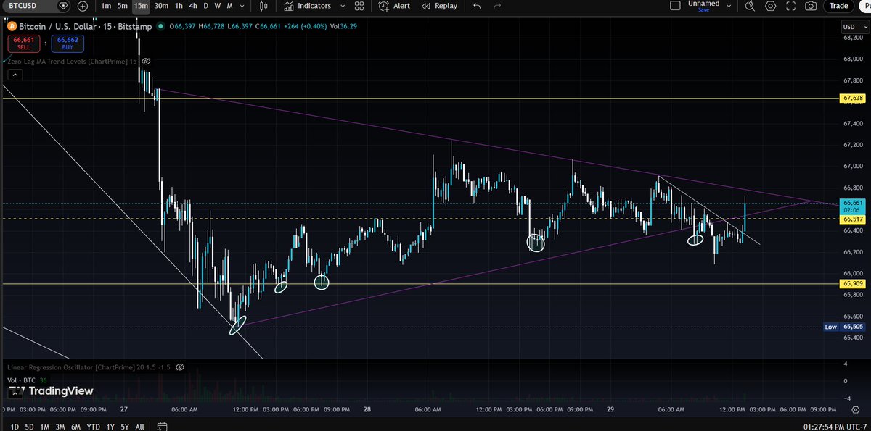Set the date range to 5D
871x431 pixels.
coord(29,427)
